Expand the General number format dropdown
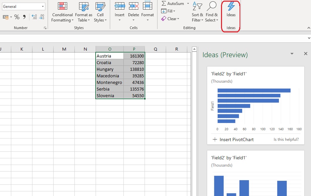Image resolution: width=311 pixels, height=196 pixels. pos(43,7)
